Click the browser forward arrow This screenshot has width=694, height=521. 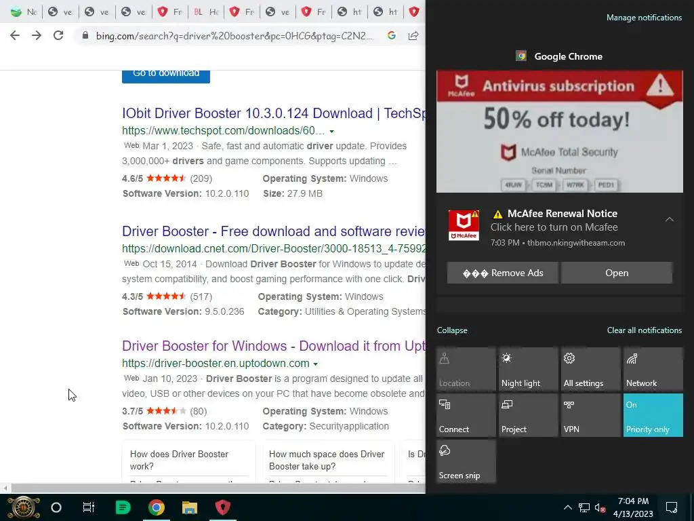click(x=37, y=35)
